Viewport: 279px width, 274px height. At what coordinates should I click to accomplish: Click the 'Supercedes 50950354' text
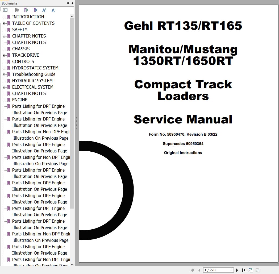tap(183, 144)
